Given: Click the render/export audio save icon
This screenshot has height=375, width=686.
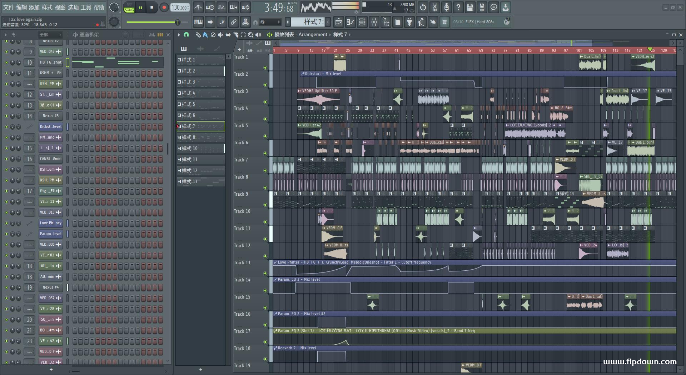Looking at the screenshot, I should pos(482,7).
